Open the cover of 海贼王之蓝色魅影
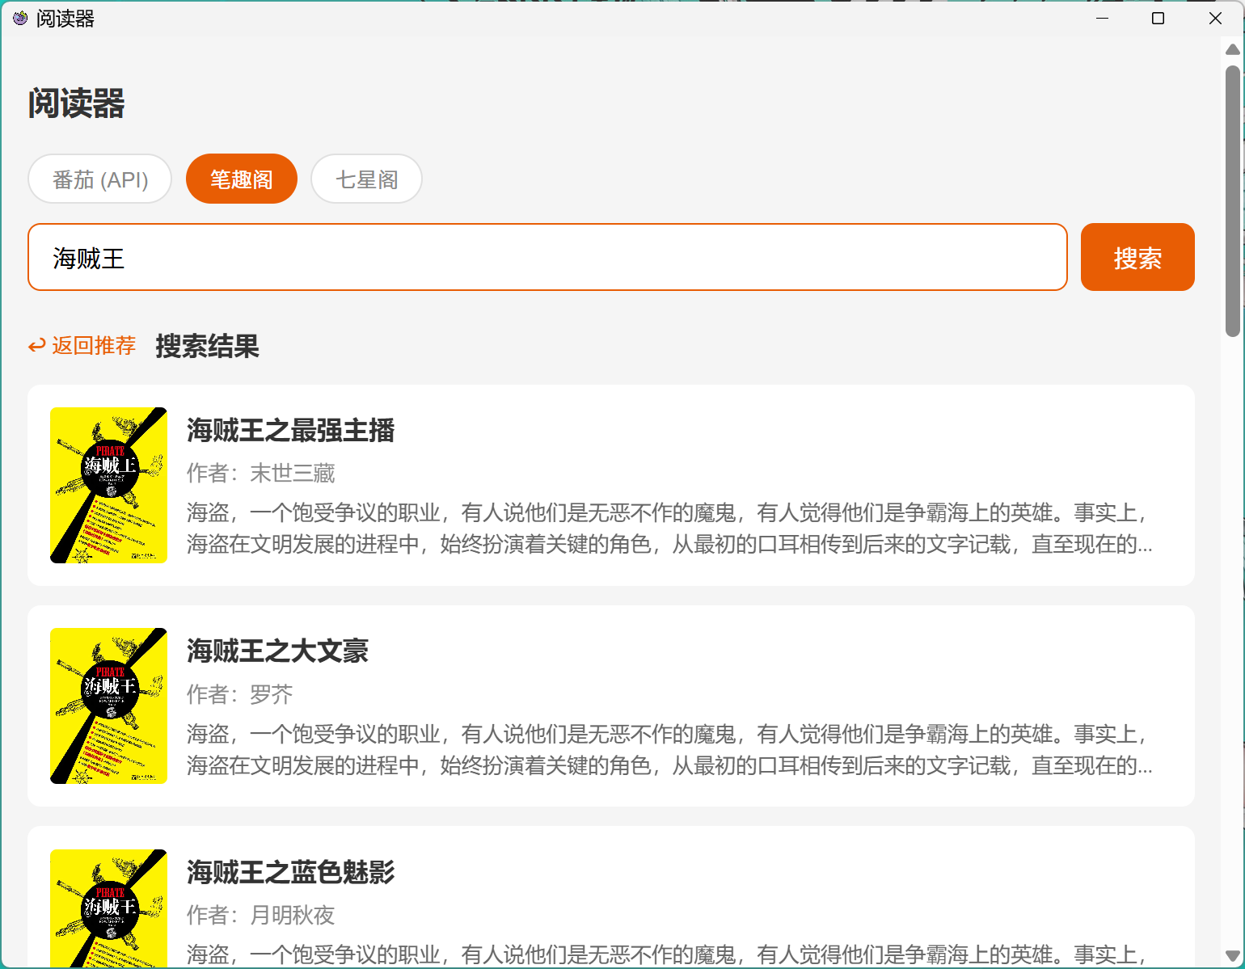This screenshot has width=1245, height=969. 108,908
